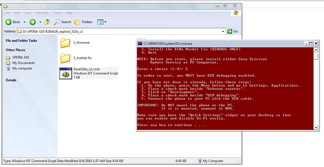Viewport: 324px width, 167px height.
Task: Click the RootX10a_v2.cmd file name
Action: pos(87,69)
